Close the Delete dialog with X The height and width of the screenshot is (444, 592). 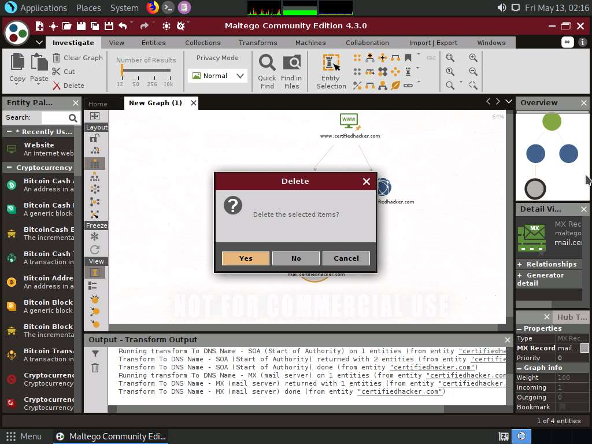point(366,182)
